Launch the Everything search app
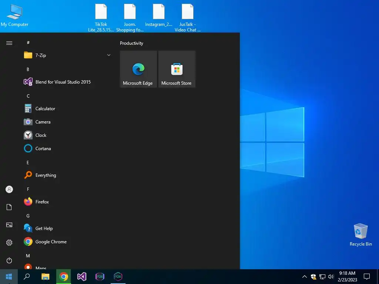 (68, 175)
